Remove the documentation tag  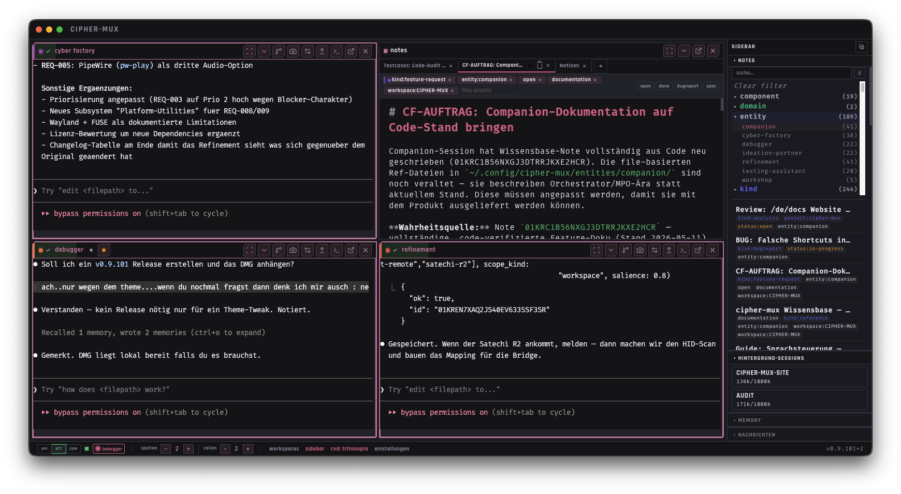point(595,80)
